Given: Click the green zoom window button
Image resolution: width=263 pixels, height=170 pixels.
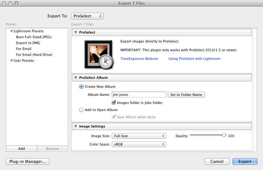Looking at the screenshot, I should click(17, 3).
